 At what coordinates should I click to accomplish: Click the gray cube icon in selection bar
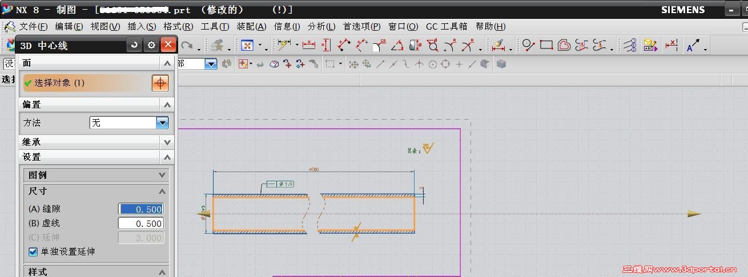501,64
